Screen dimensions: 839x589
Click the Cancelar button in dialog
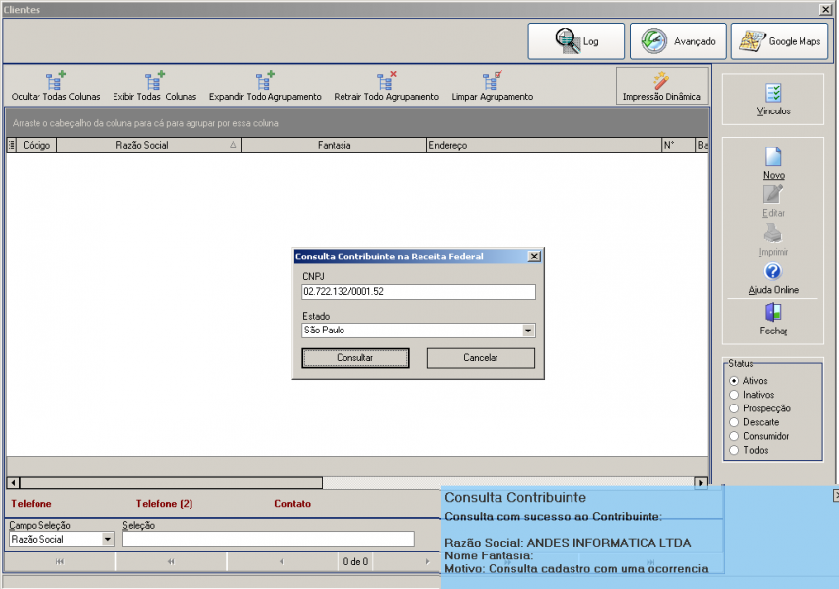click(x=481, y=358)
